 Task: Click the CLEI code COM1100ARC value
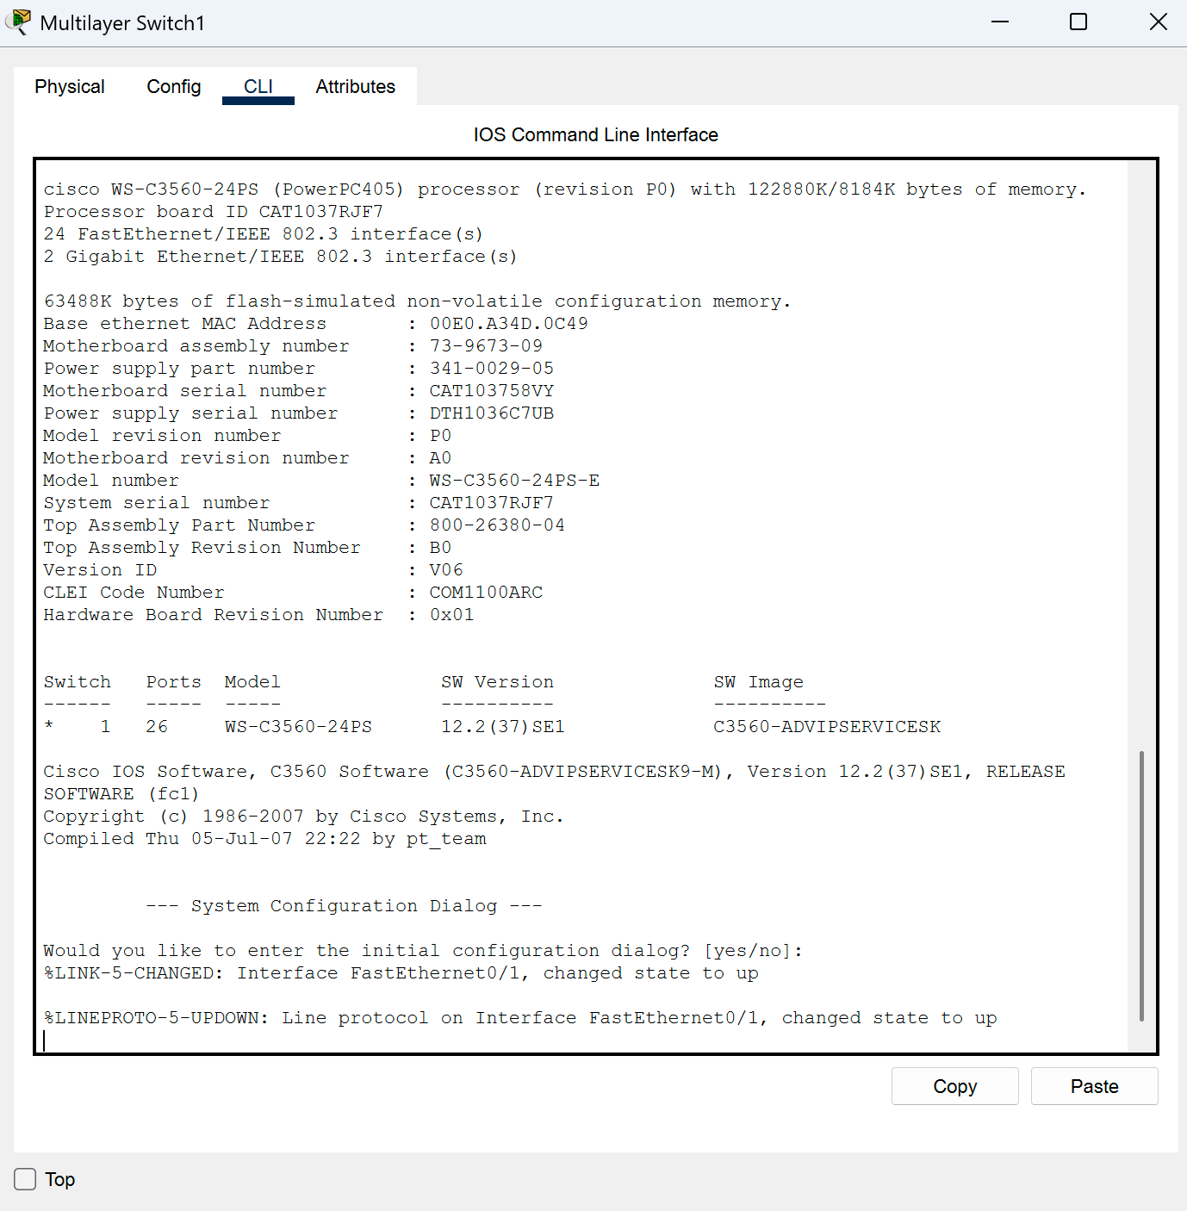click(x=487, y=593)
